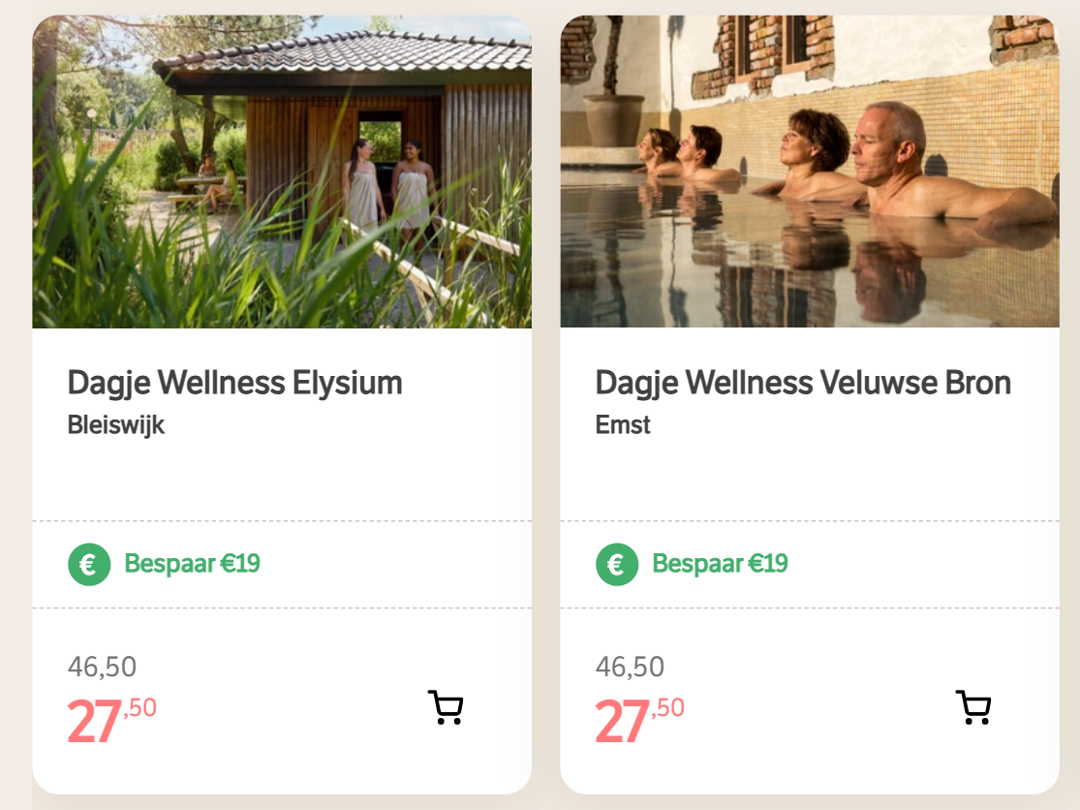1080x810 pixels.
Task: Click the red 27,50 price on Veluwse Bron card
Action: tap(639, 721)
